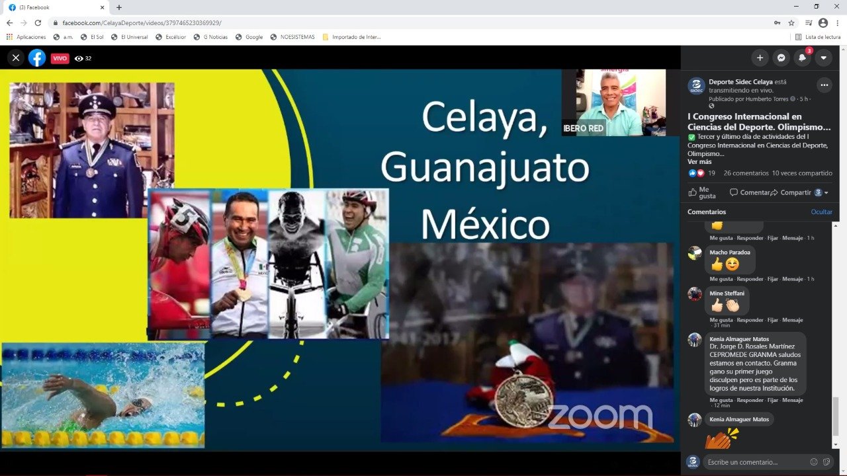Open emoji picker in comment box
This screenshot has width=847, height=476.
(814, 462)
